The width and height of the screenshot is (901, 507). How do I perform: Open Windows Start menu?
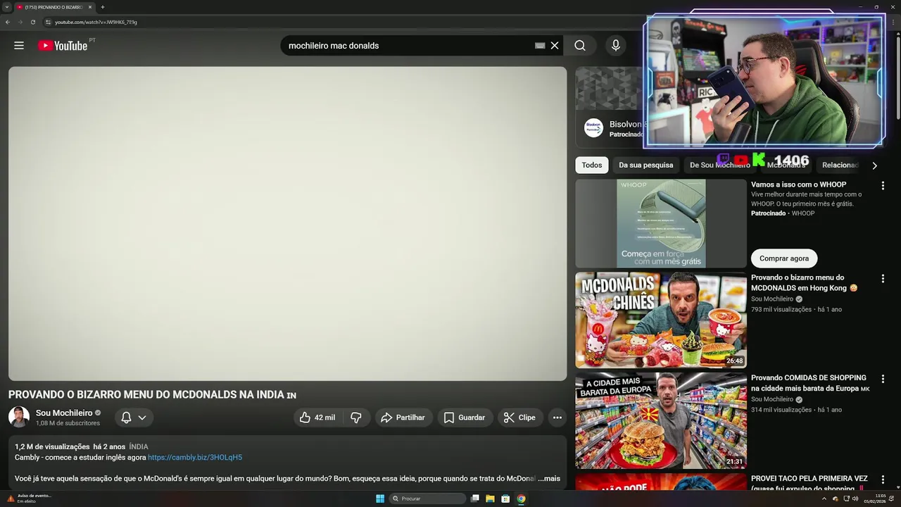[x=380, y=499]
